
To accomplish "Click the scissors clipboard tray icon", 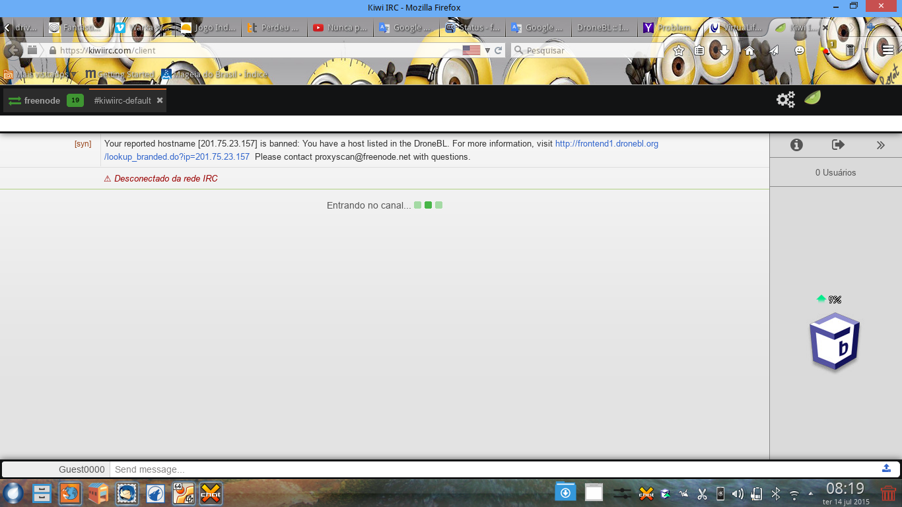I will 702,494.
